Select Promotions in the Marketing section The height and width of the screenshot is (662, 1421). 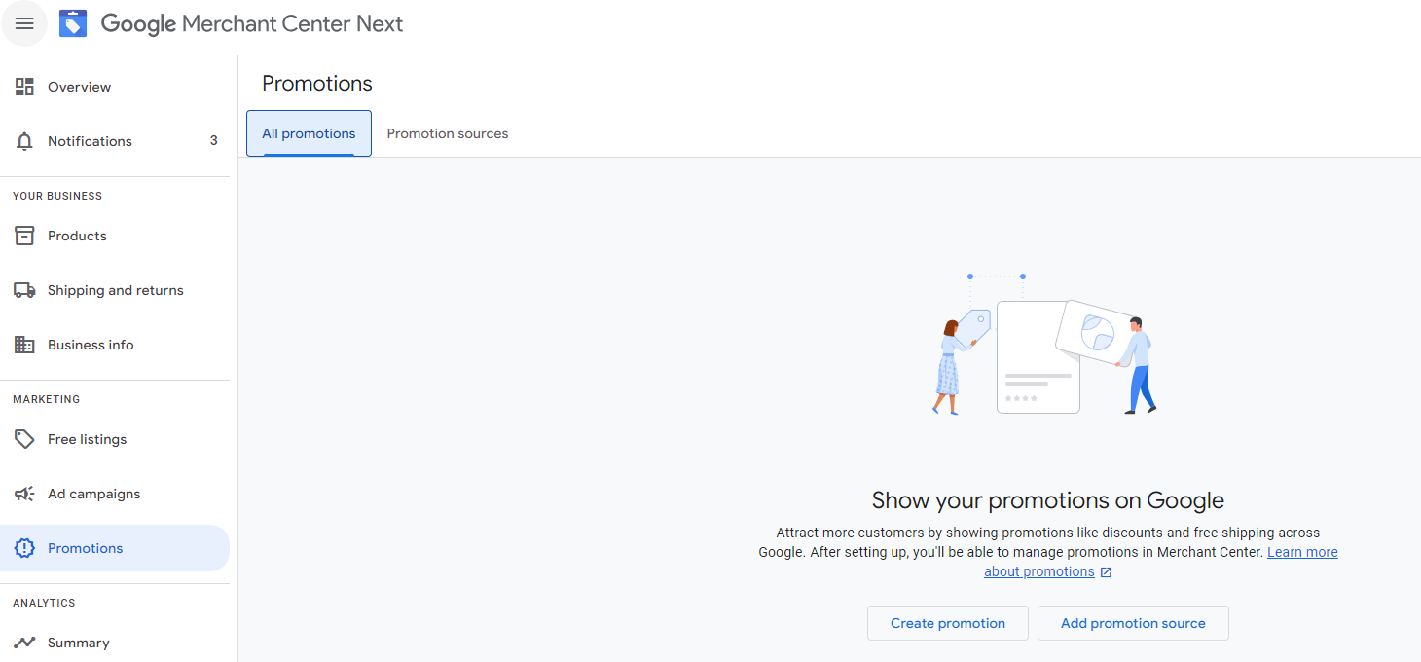(x=85, y=547)
